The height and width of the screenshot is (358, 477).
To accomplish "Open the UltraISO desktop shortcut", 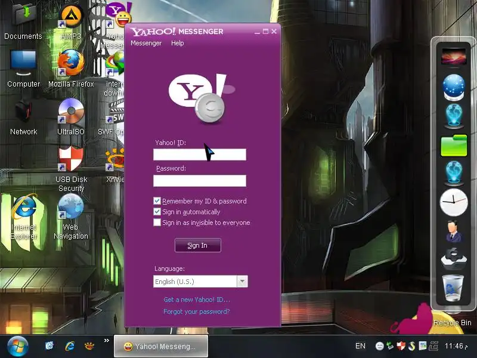I will click(x=71, y=111).
